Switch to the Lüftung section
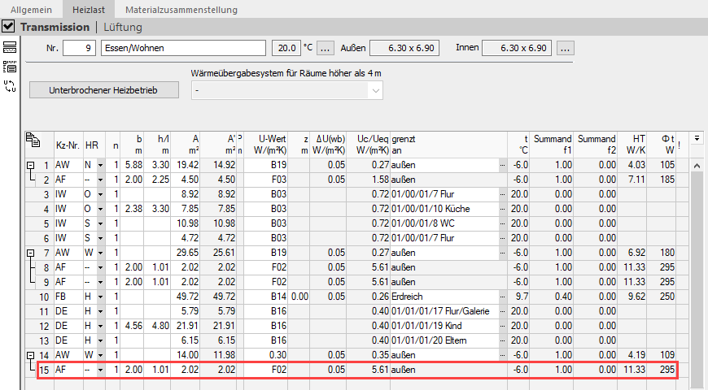Viewport: 708px width, 390px height. click(123, 28)
